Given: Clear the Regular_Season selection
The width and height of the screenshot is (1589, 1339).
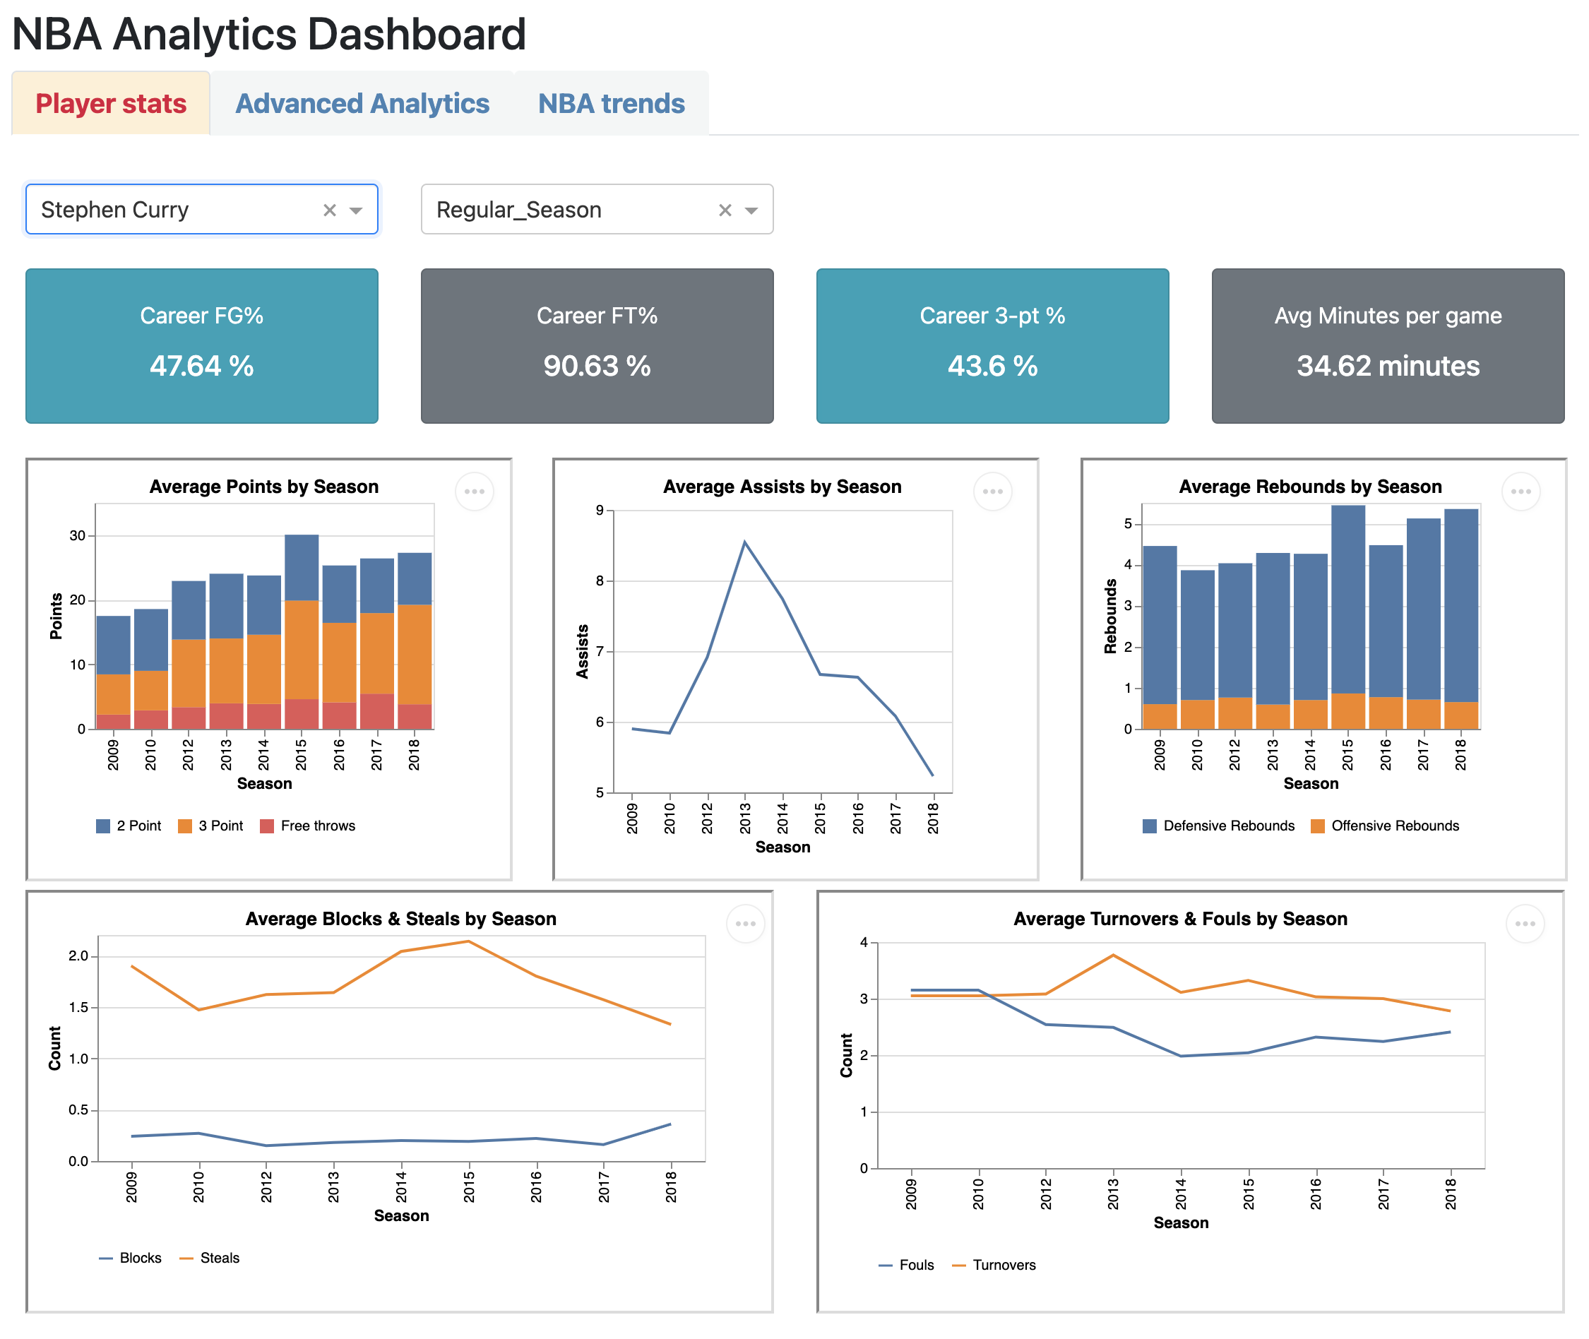Looking at the screenshot, I should (x=725, y=210).
